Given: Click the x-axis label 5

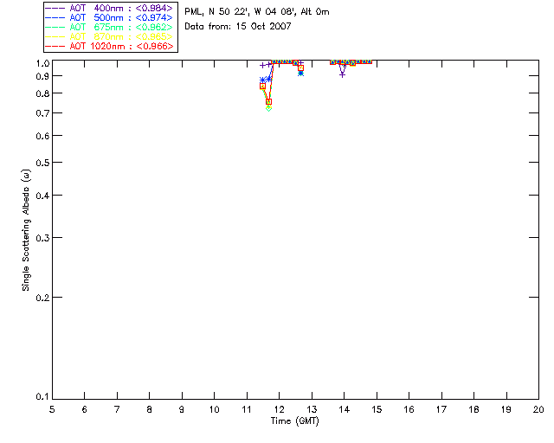Looking at the screenshot, I should (x=52, y=409).
